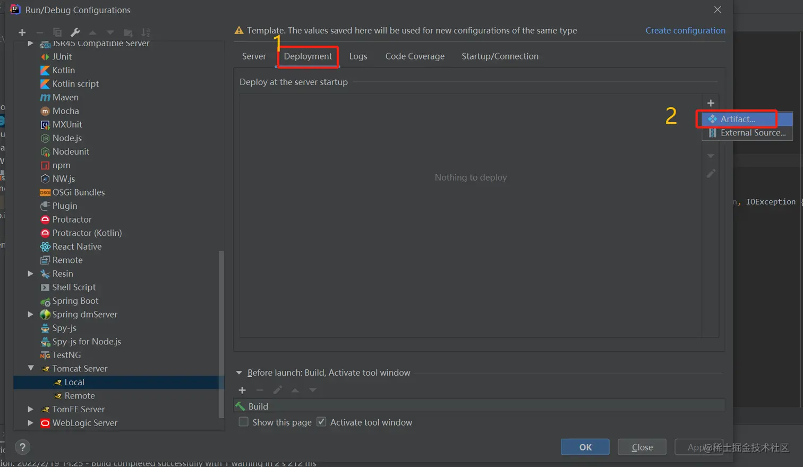The height and width of the screenshot is (467, 803).
Task: Edit the selected before launch task
Action: click(x=277, y=390)
